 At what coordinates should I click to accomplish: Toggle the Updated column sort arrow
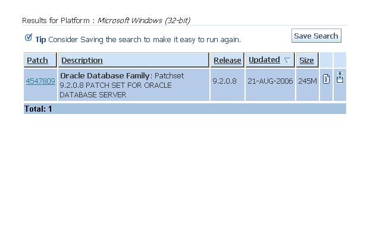(287, 61)
